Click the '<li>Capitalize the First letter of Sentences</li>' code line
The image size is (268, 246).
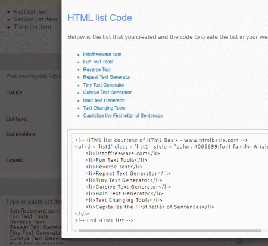(x=150, y=207)
